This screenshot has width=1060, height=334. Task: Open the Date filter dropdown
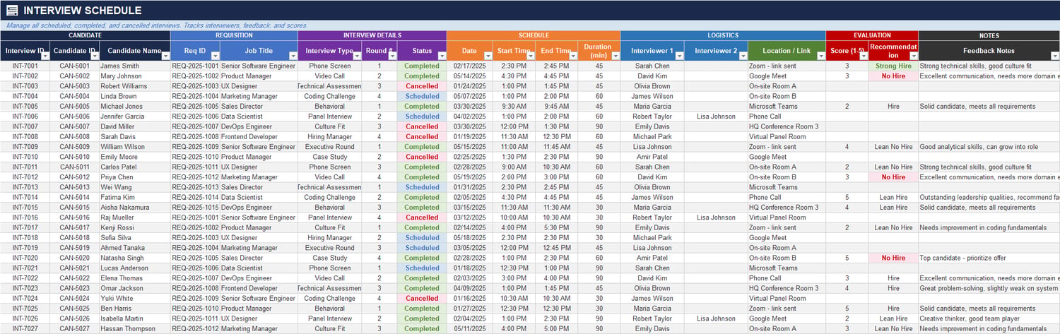pyautogui.click(x=487, y=56)
